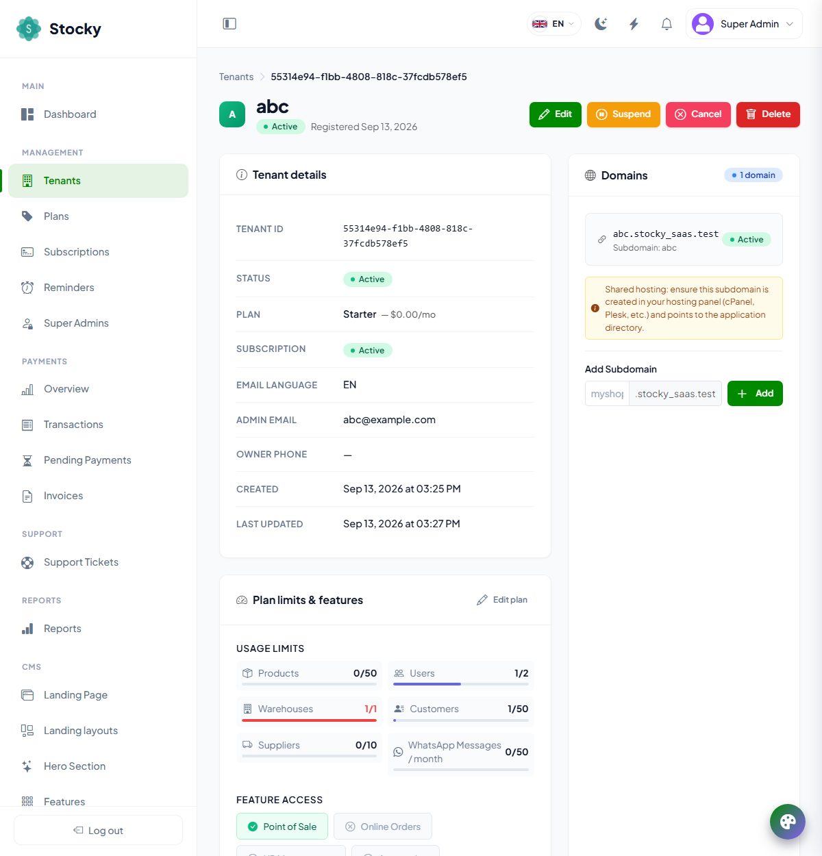Viewport: 822px width, 856px height.
Task: Click the Plan limits gauge icon
Action: point(242,600)
